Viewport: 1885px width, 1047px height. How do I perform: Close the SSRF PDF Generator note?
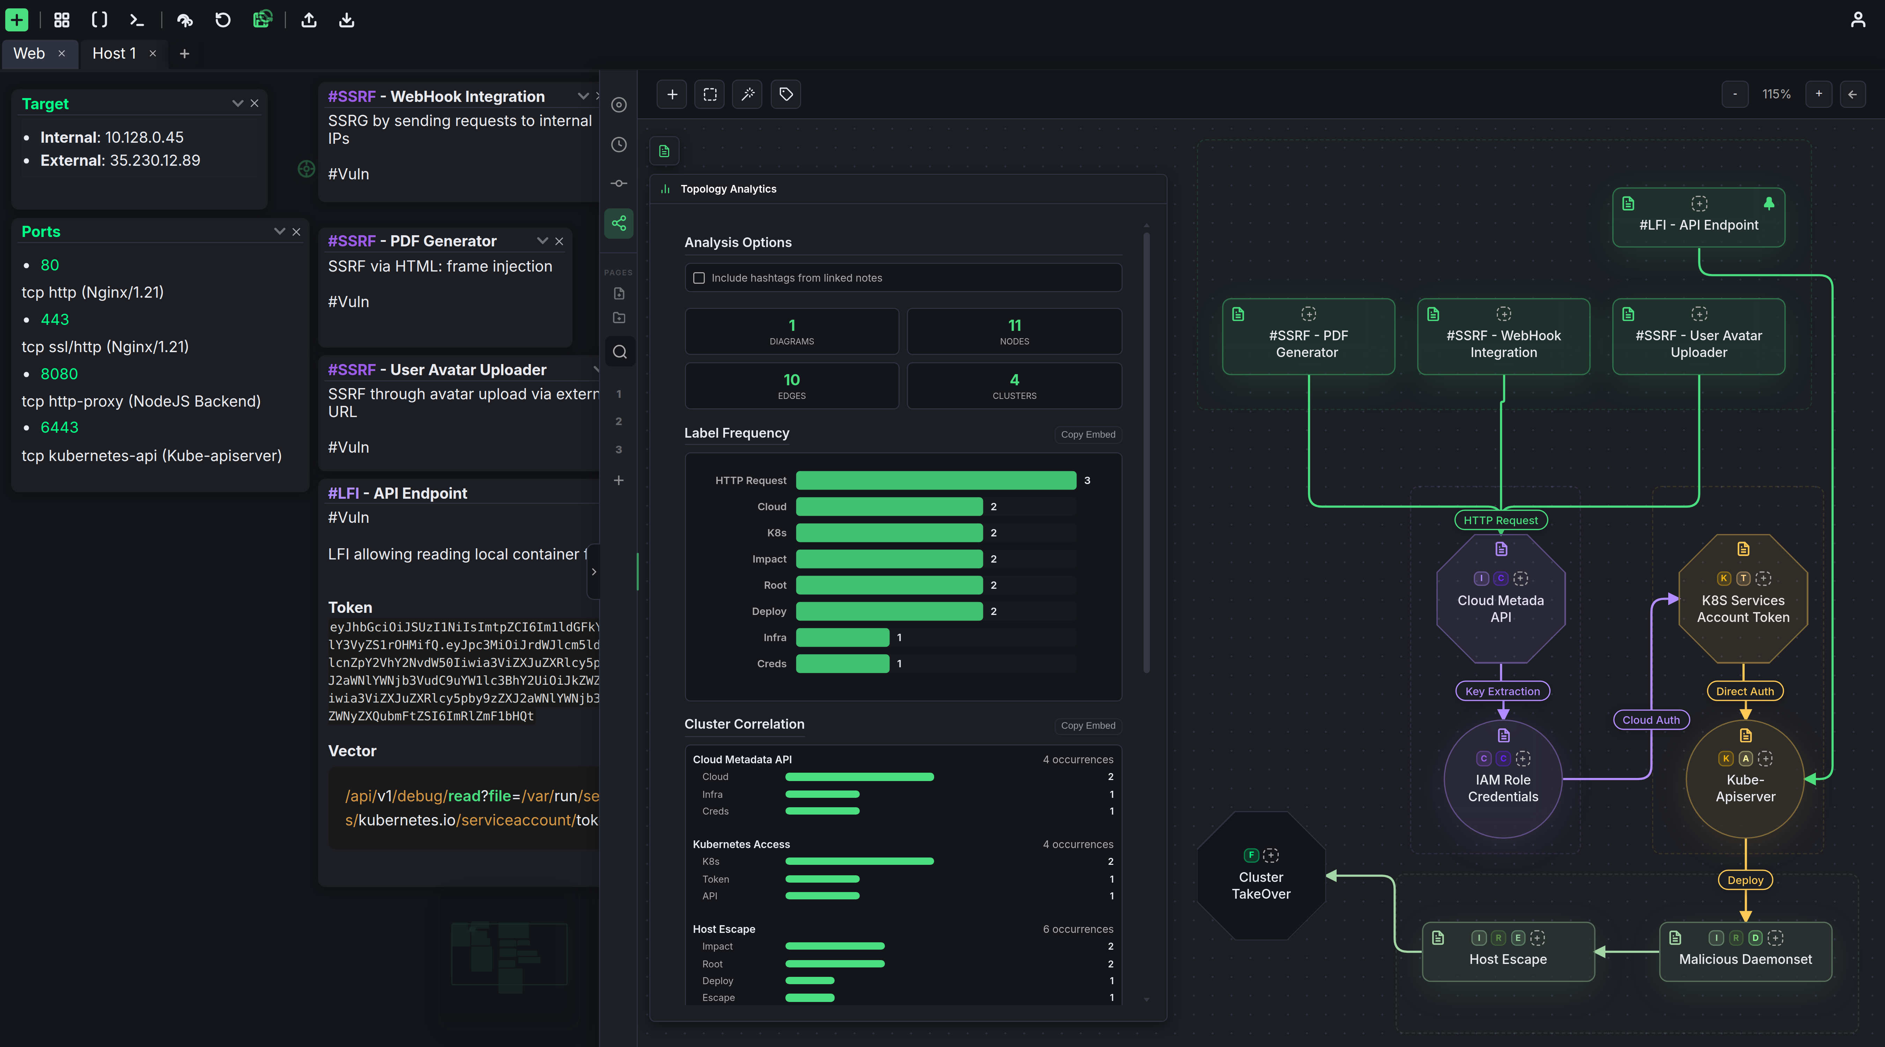tap(559, 242)
